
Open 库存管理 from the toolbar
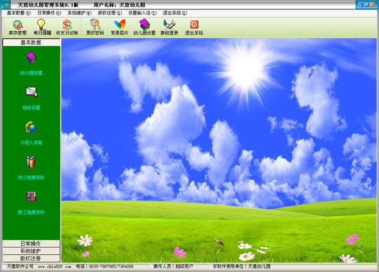[17, 27]
